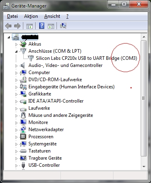This screenshot has height=183, width=151.
Task: Click the Netzwerkadapter network icon
Action: pyautogui.click(x=23, y=130)
